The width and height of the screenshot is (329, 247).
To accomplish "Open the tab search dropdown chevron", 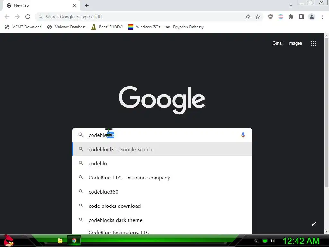I will pyautogui.click(x=290, y=5).
